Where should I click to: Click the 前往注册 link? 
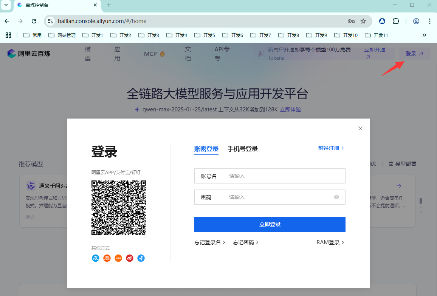(x=331, y=148)
